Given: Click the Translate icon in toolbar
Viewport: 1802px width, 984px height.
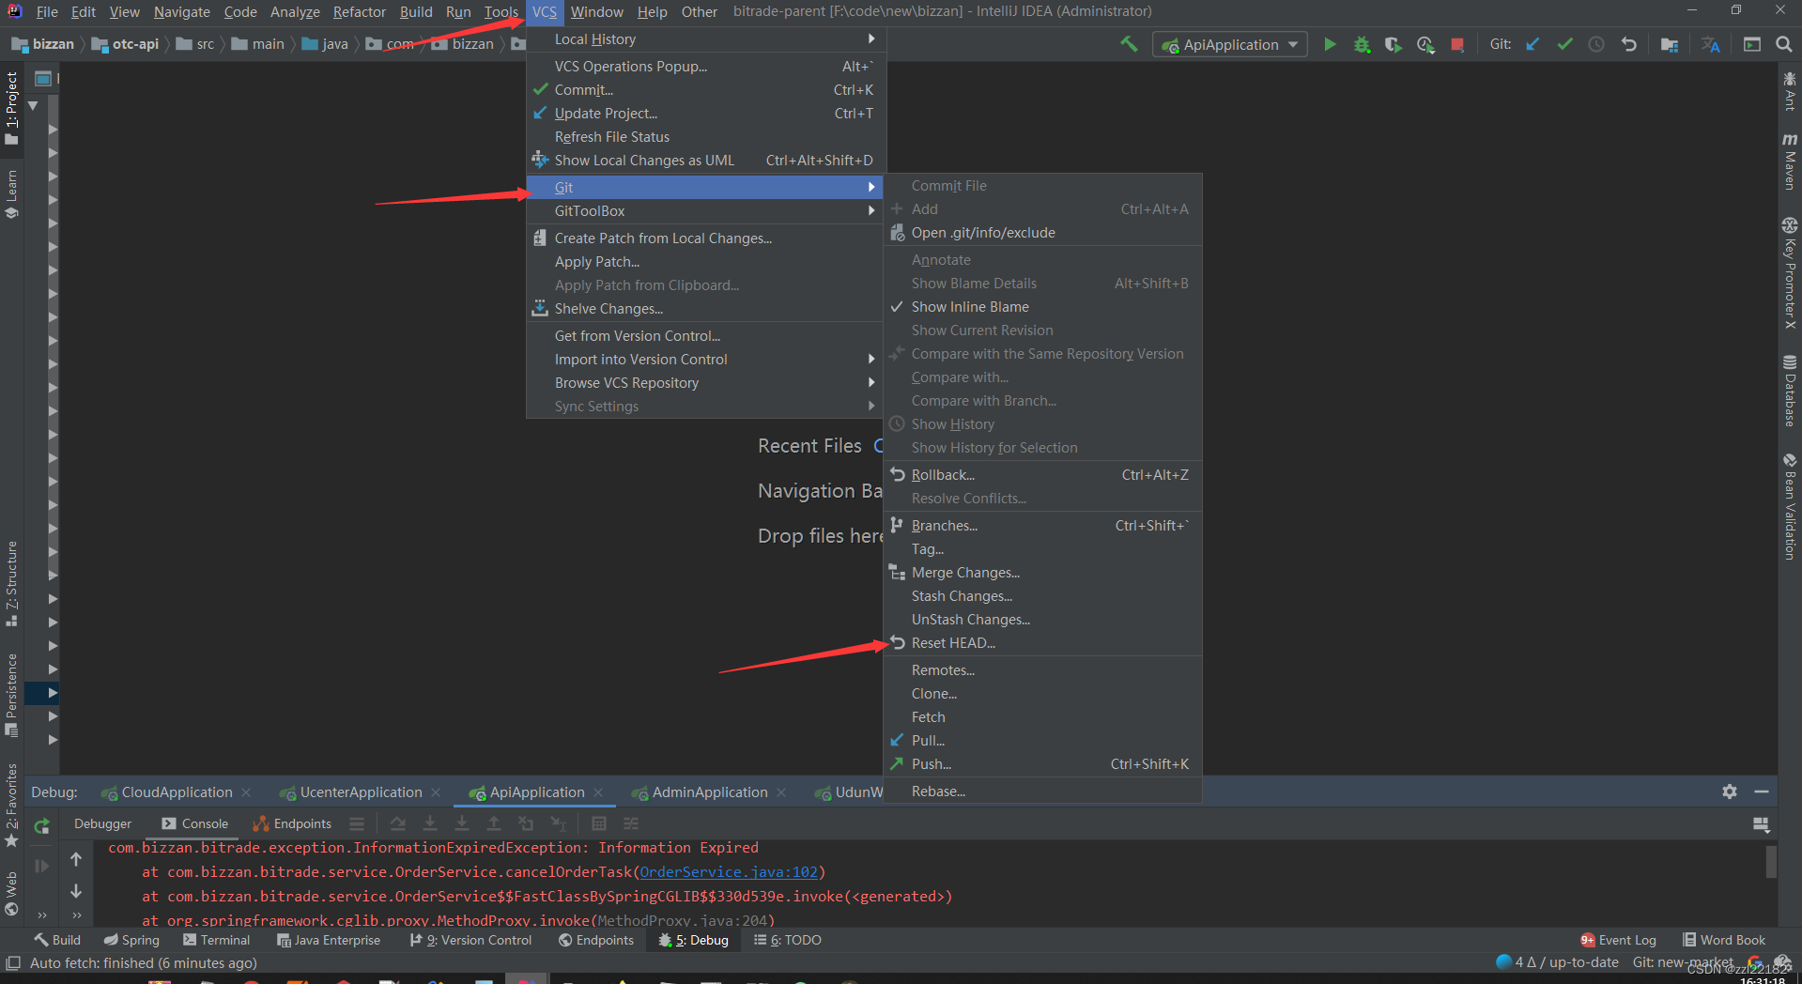Looking at the screenshot, I should tap(1711, 44).
